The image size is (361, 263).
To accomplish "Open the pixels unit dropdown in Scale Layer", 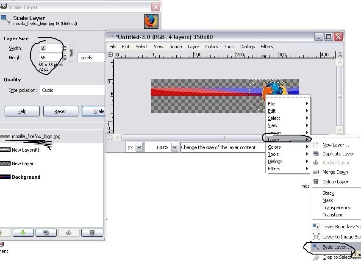I will coord(91,58).
